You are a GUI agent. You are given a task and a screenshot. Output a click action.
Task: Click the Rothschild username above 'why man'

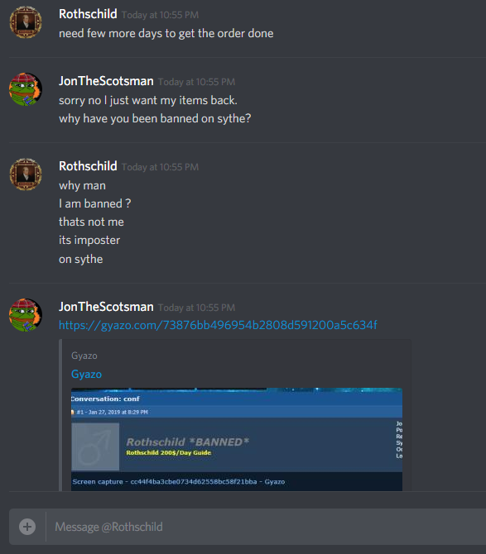(x=88, y=166)
